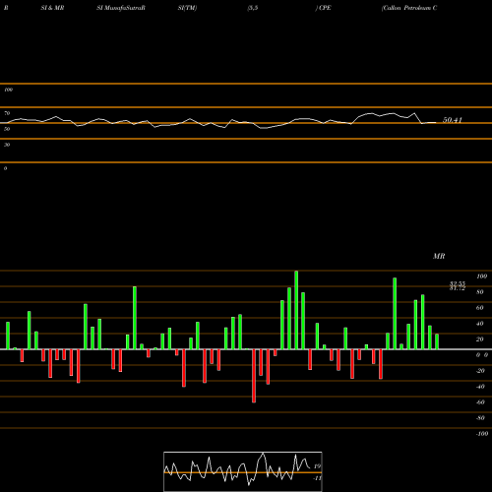
Task: Click the 32.55 value beside MR scale
Action: 458,283
